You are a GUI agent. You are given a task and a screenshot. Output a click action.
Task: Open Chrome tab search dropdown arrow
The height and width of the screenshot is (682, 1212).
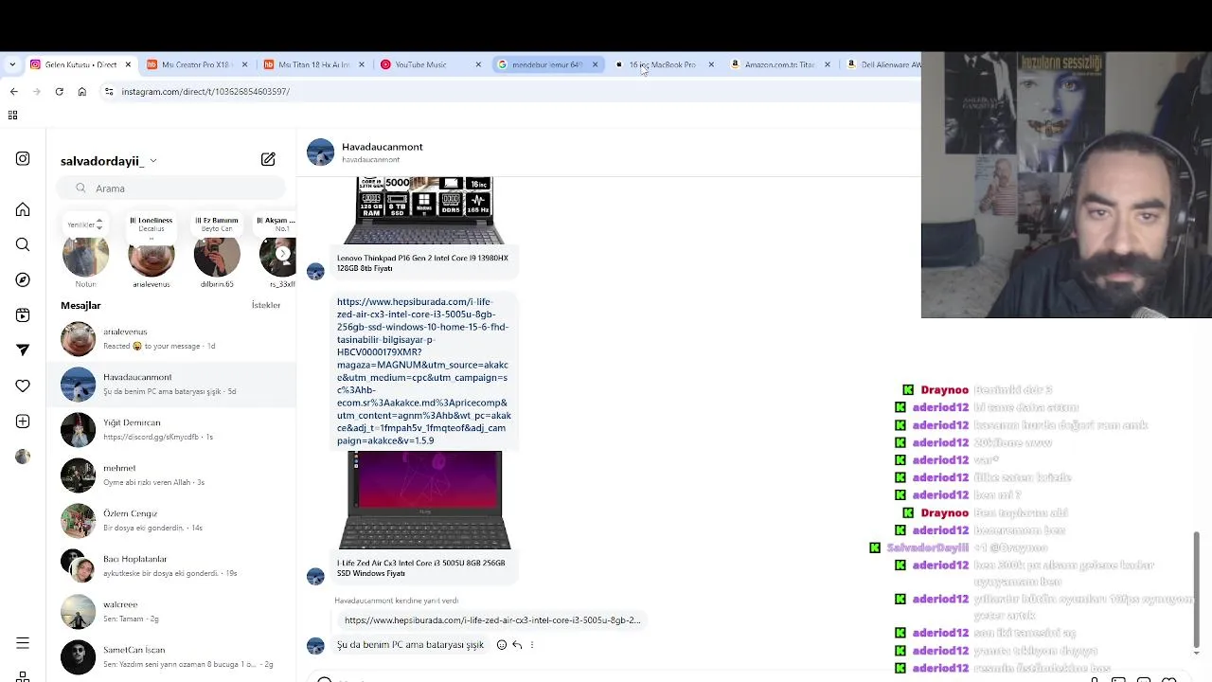click(x=12, y=64)
